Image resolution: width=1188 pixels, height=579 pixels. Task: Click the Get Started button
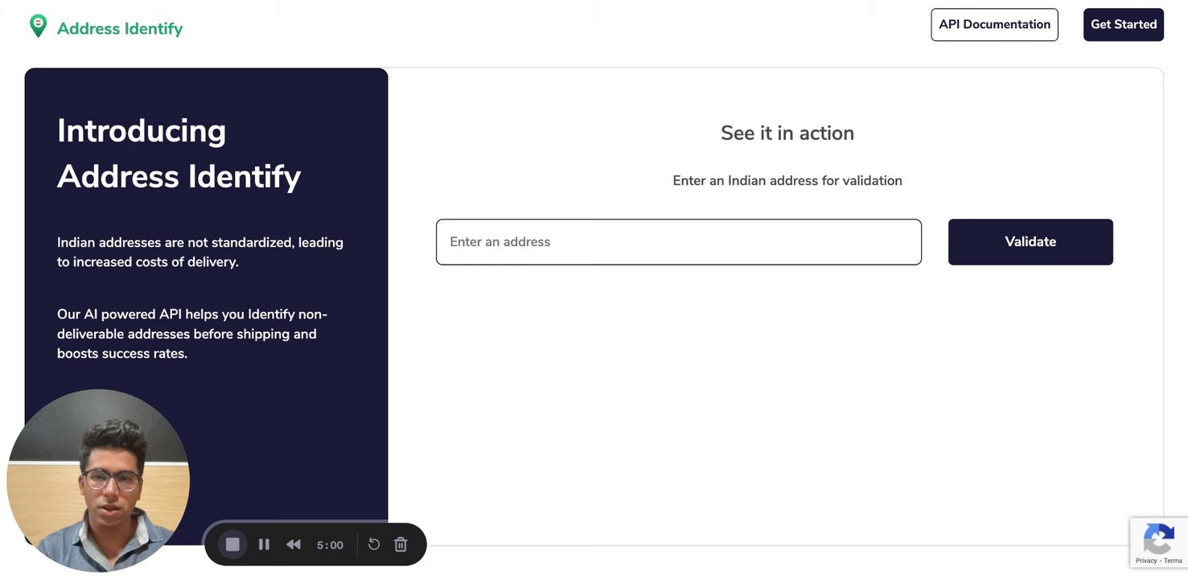click(1124, 25)
